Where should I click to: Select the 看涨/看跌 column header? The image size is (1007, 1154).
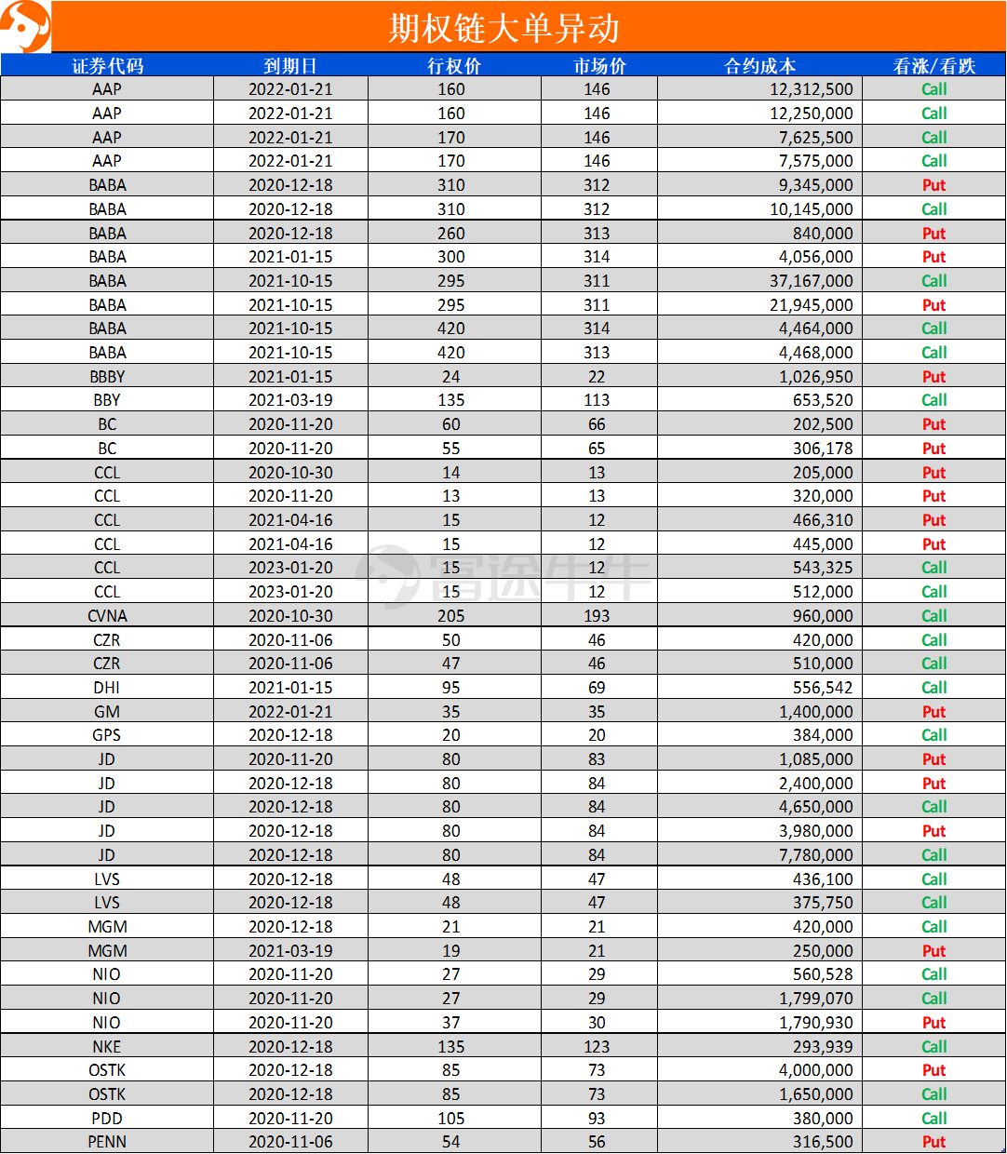click(x=934, y=66)
